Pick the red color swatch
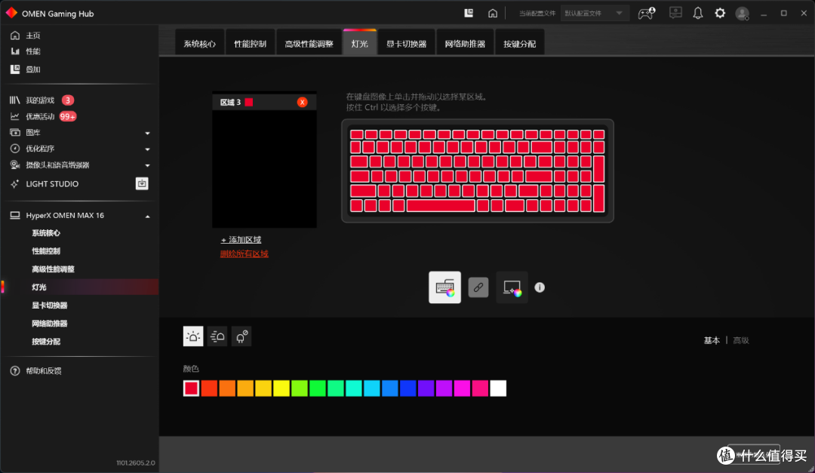The image size is (815, 473). click(191, 389)
